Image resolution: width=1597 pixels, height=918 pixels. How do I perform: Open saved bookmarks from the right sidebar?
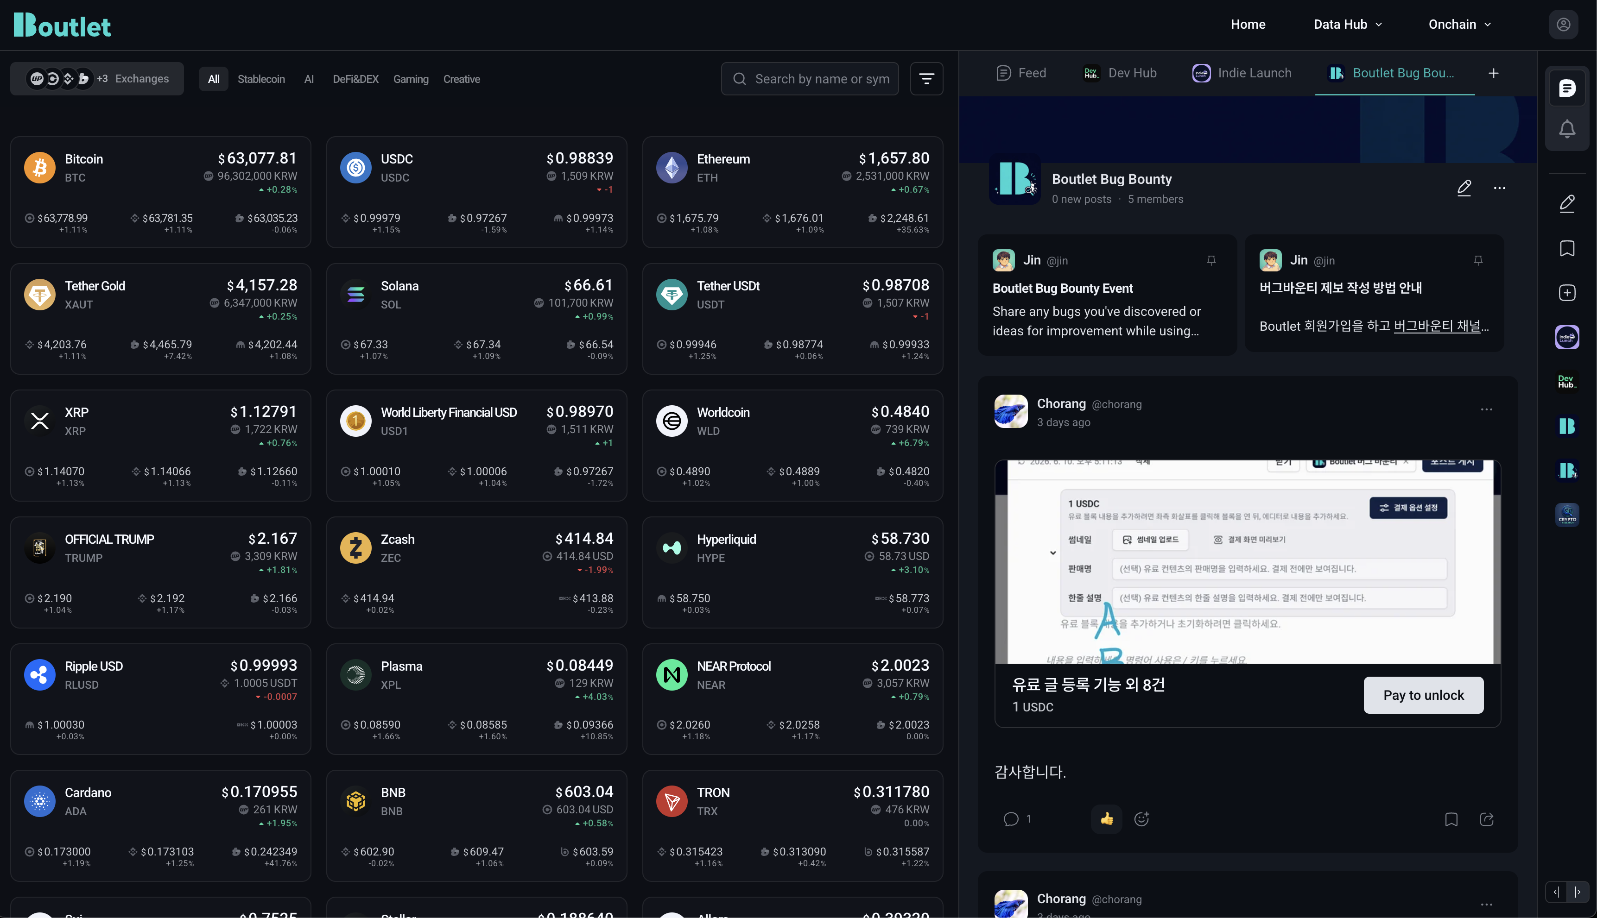click(x=1567, y=248)
